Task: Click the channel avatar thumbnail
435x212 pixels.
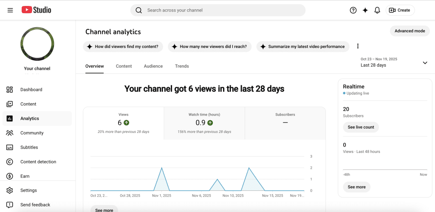Action: coord(37,44)
